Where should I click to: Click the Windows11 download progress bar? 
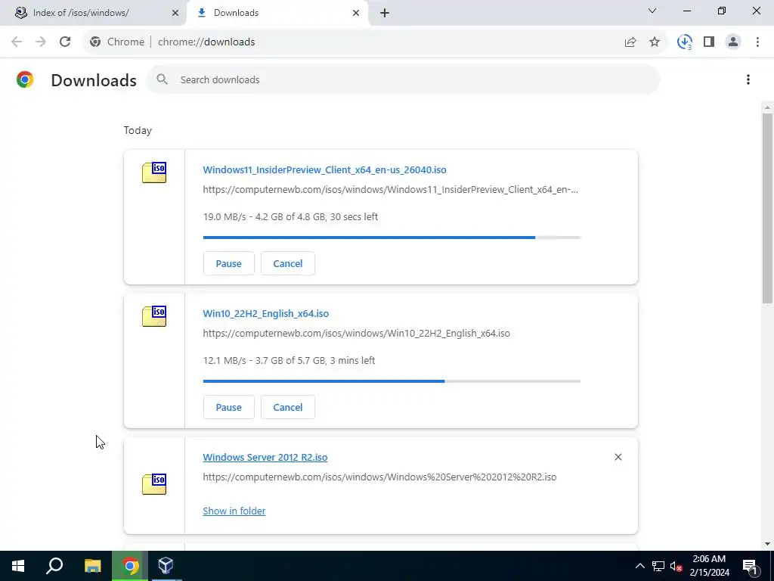(392, 238)
